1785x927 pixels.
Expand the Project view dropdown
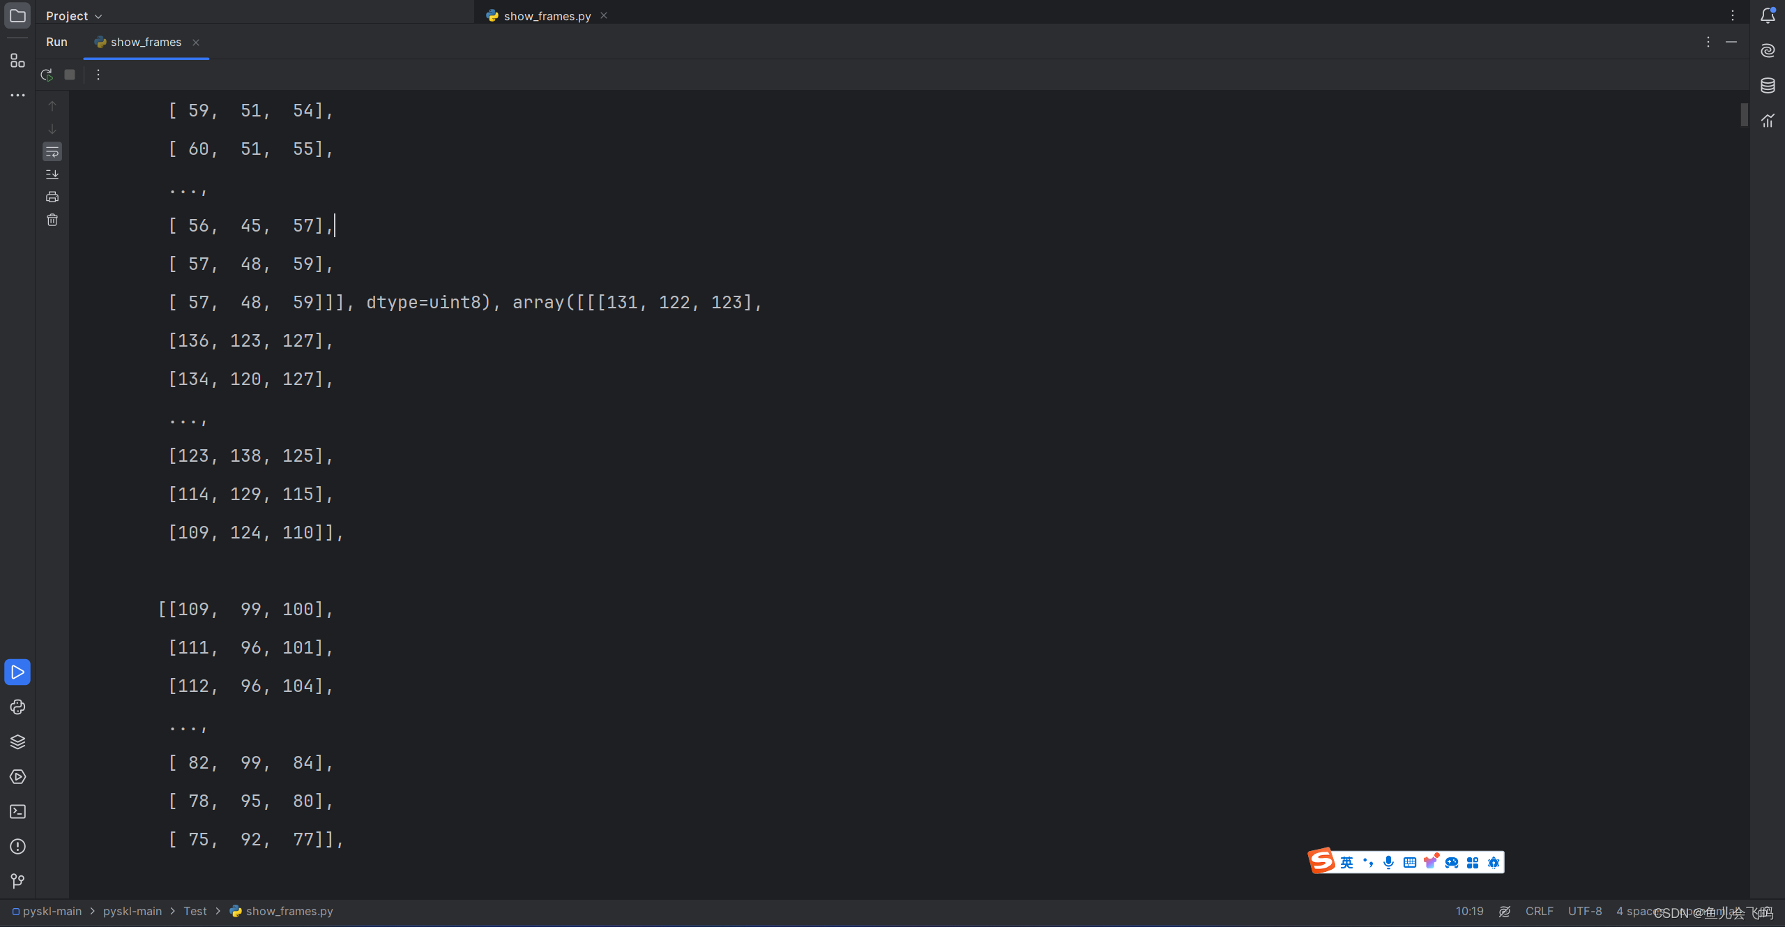tap(72, 15)
